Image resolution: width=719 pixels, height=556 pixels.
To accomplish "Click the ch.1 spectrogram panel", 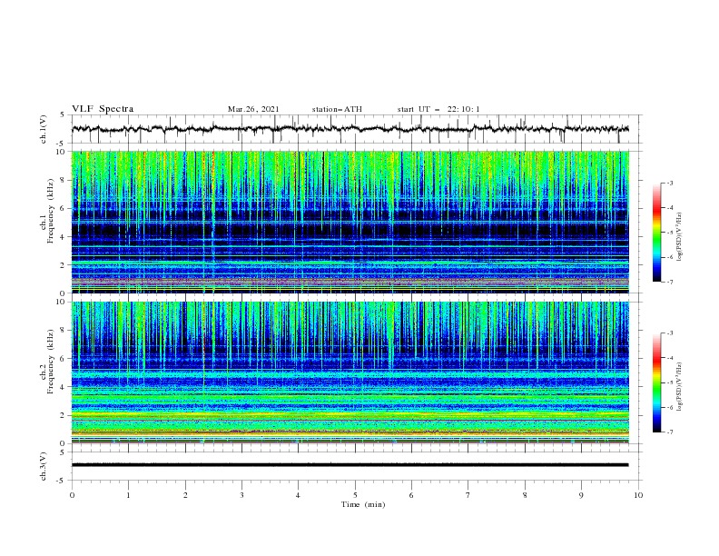I will pos(350,222).
